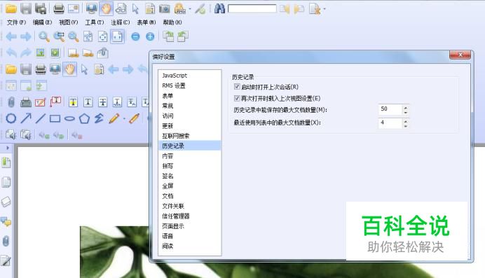Select the Callout text box tool
485x278 pixels.
pyautogui.click(x=55, y=102)
